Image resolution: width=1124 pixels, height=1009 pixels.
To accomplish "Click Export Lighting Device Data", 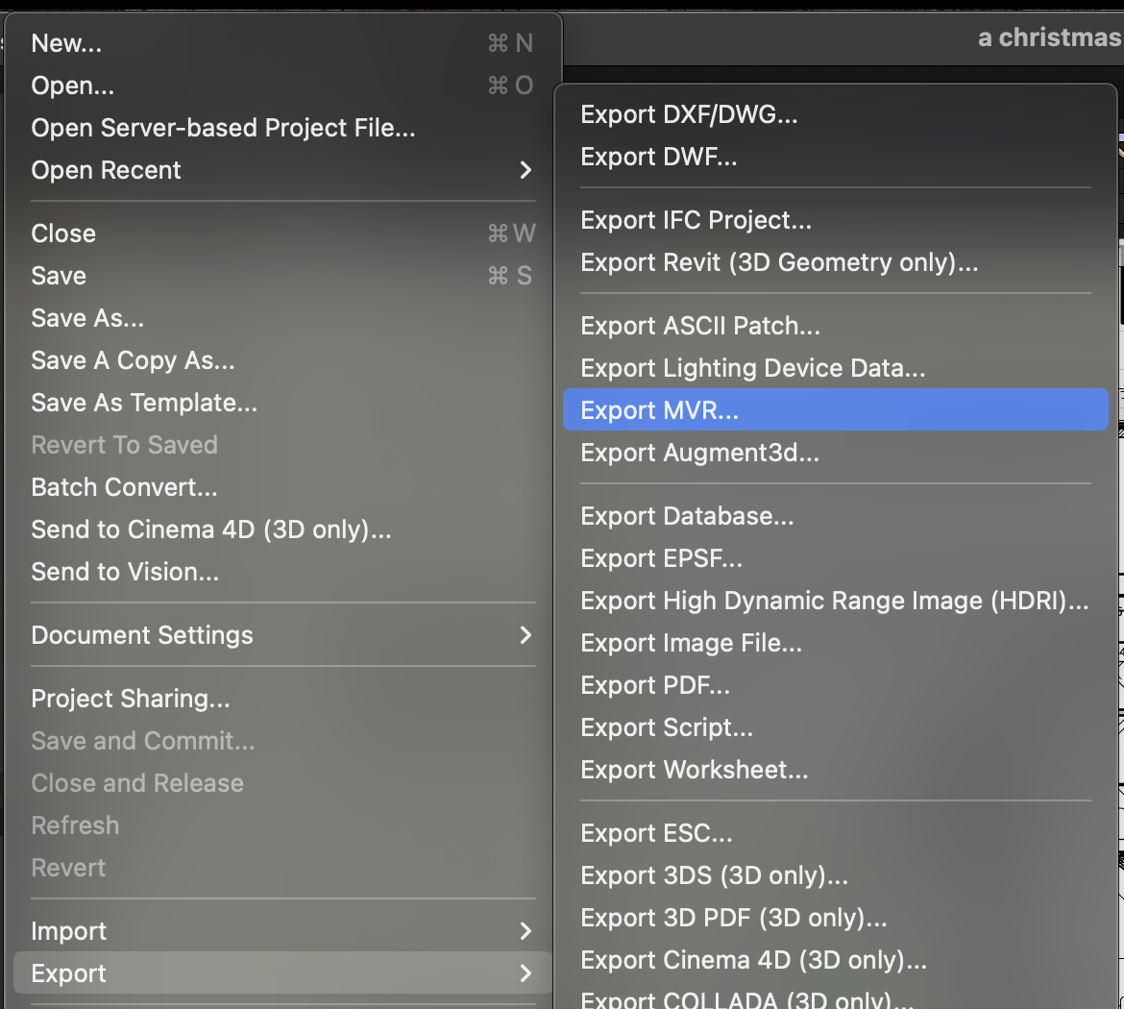I will tap(752, 368).
